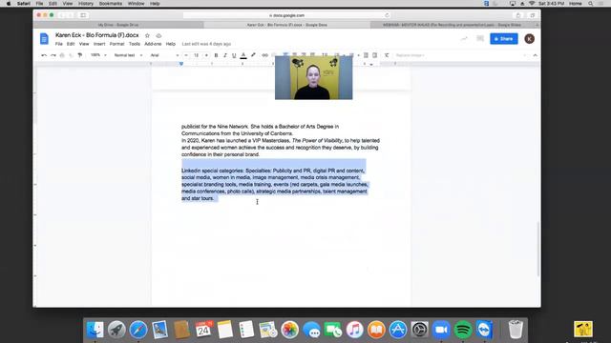
Task: Click the Share button
Action: tap(504, 39)
